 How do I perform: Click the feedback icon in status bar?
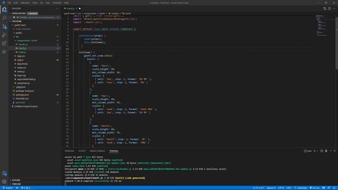(x=329, y=188)
